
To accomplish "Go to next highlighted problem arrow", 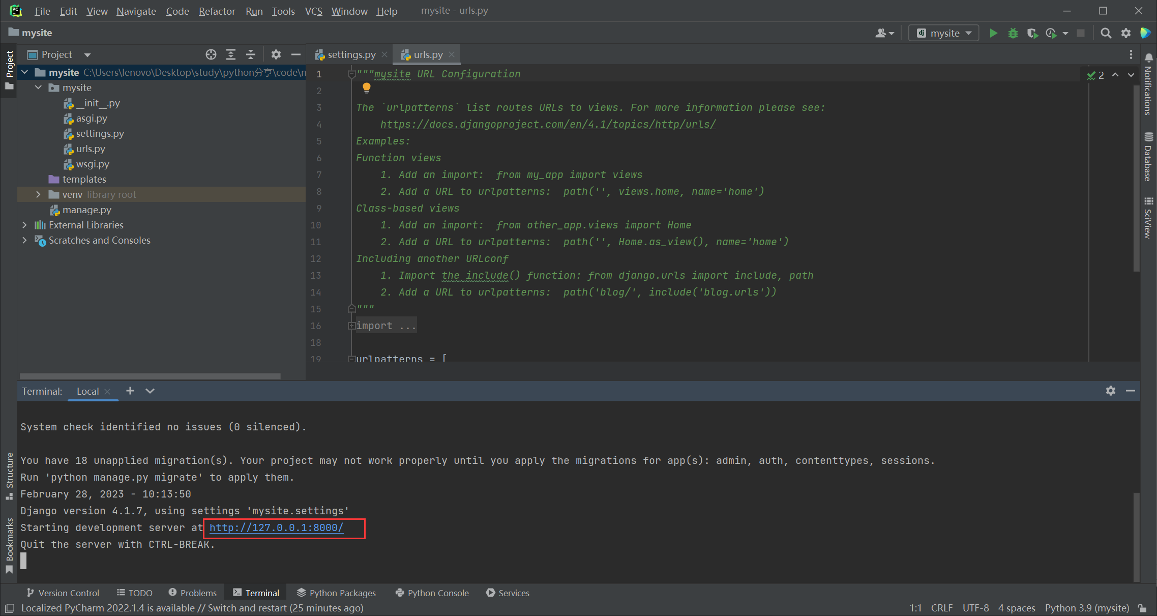I will pos(1131,75).
